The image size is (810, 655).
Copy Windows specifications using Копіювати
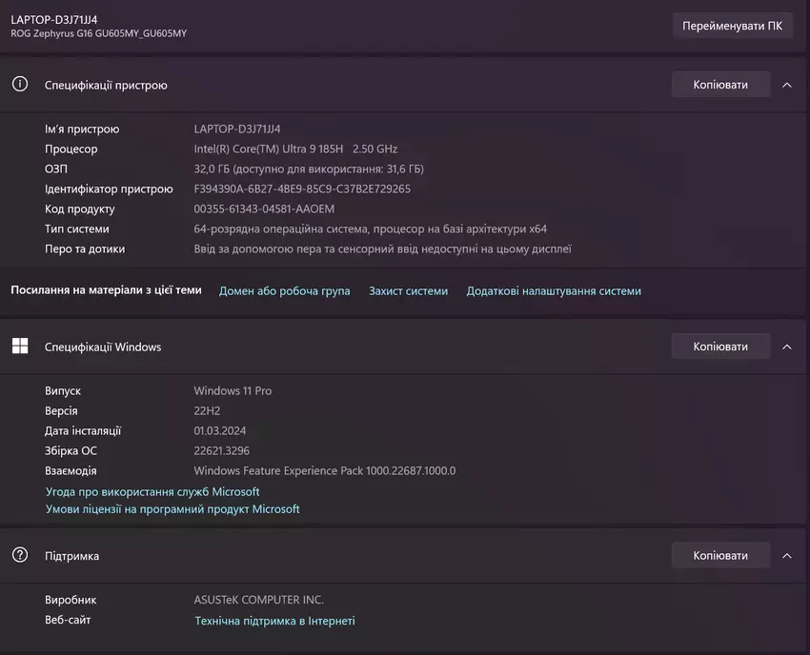[x=719, y=347]
